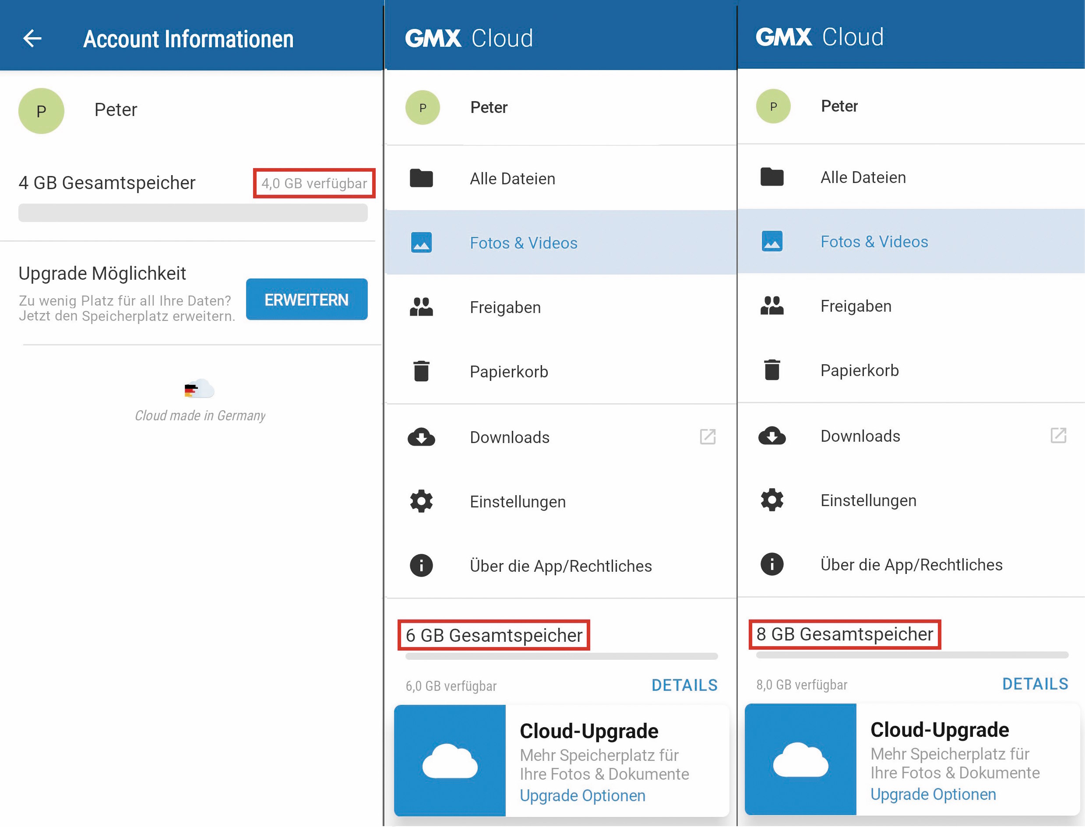Image resolution: width=1085 pixels, height=827 pixels.
Task: Click the 4 GB Gesamtspeicher storage bar
Action: click(x=193, y=213)
